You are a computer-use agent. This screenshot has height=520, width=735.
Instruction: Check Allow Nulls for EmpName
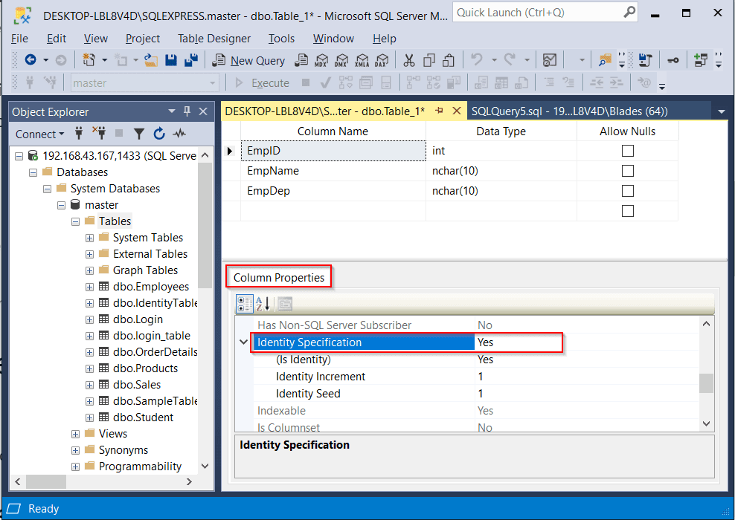click(x=627, y=172)
